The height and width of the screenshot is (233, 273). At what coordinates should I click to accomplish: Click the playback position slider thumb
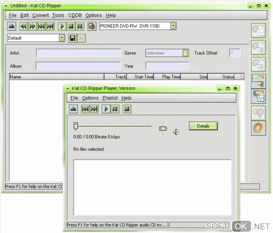(x=76, y=126)
